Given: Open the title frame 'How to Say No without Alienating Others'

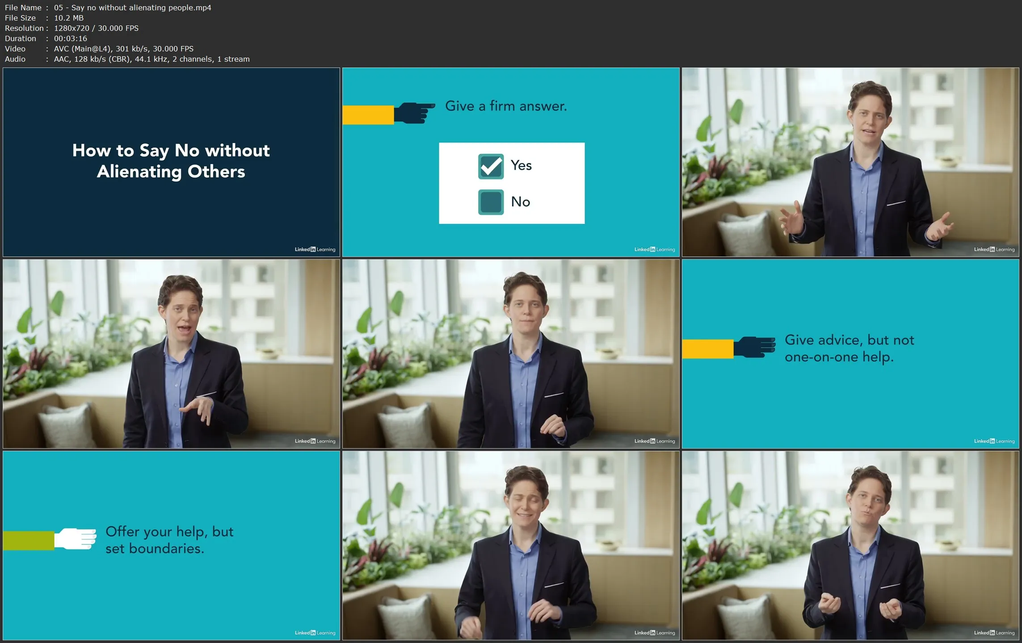Looking at the screenshot, I should tap(171, 162).
